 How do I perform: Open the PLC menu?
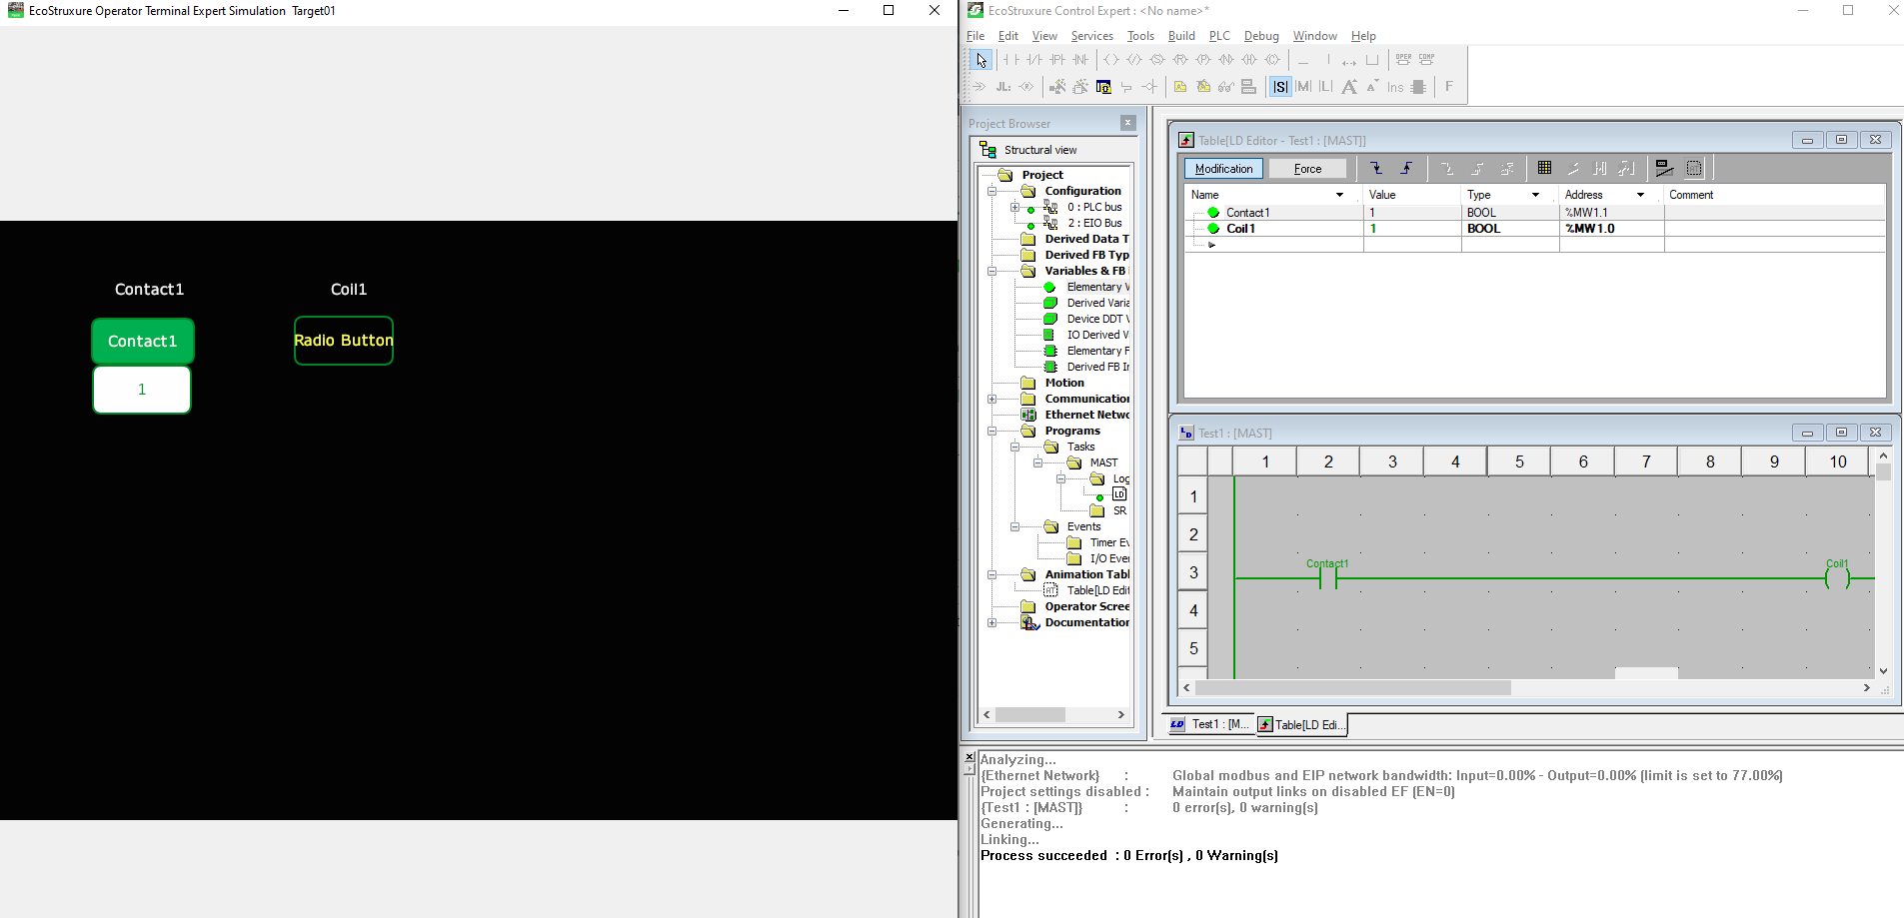point(1219,36)
